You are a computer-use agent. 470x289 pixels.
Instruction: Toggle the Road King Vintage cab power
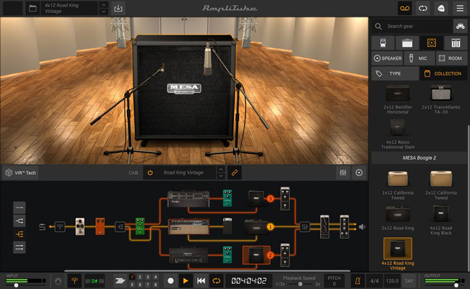click(150, 172)
